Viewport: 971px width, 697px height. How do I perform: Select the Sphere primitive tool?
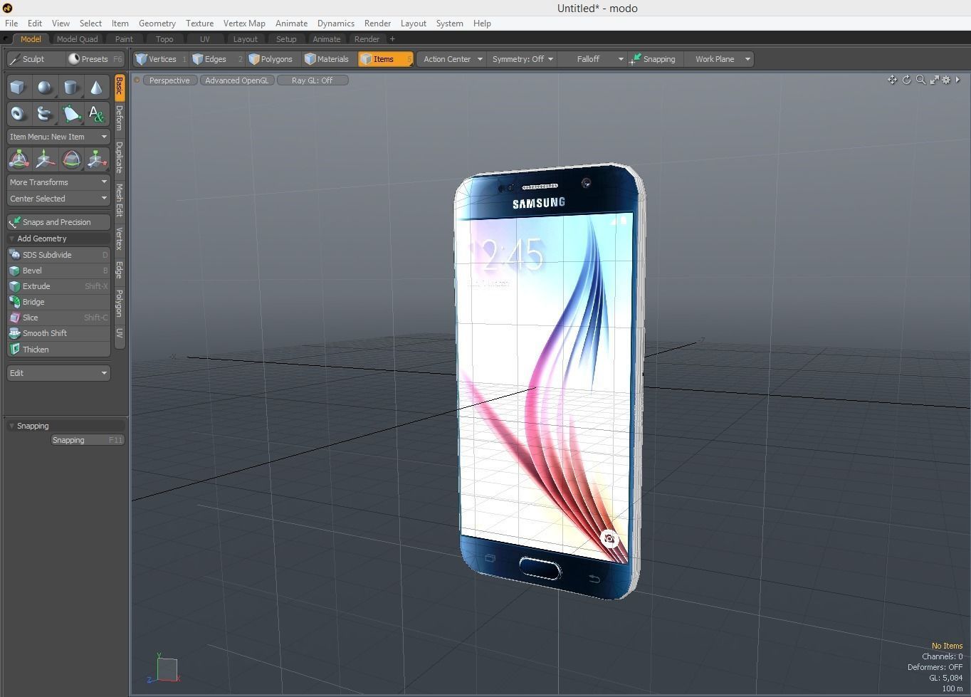click(x=45, y=88)
